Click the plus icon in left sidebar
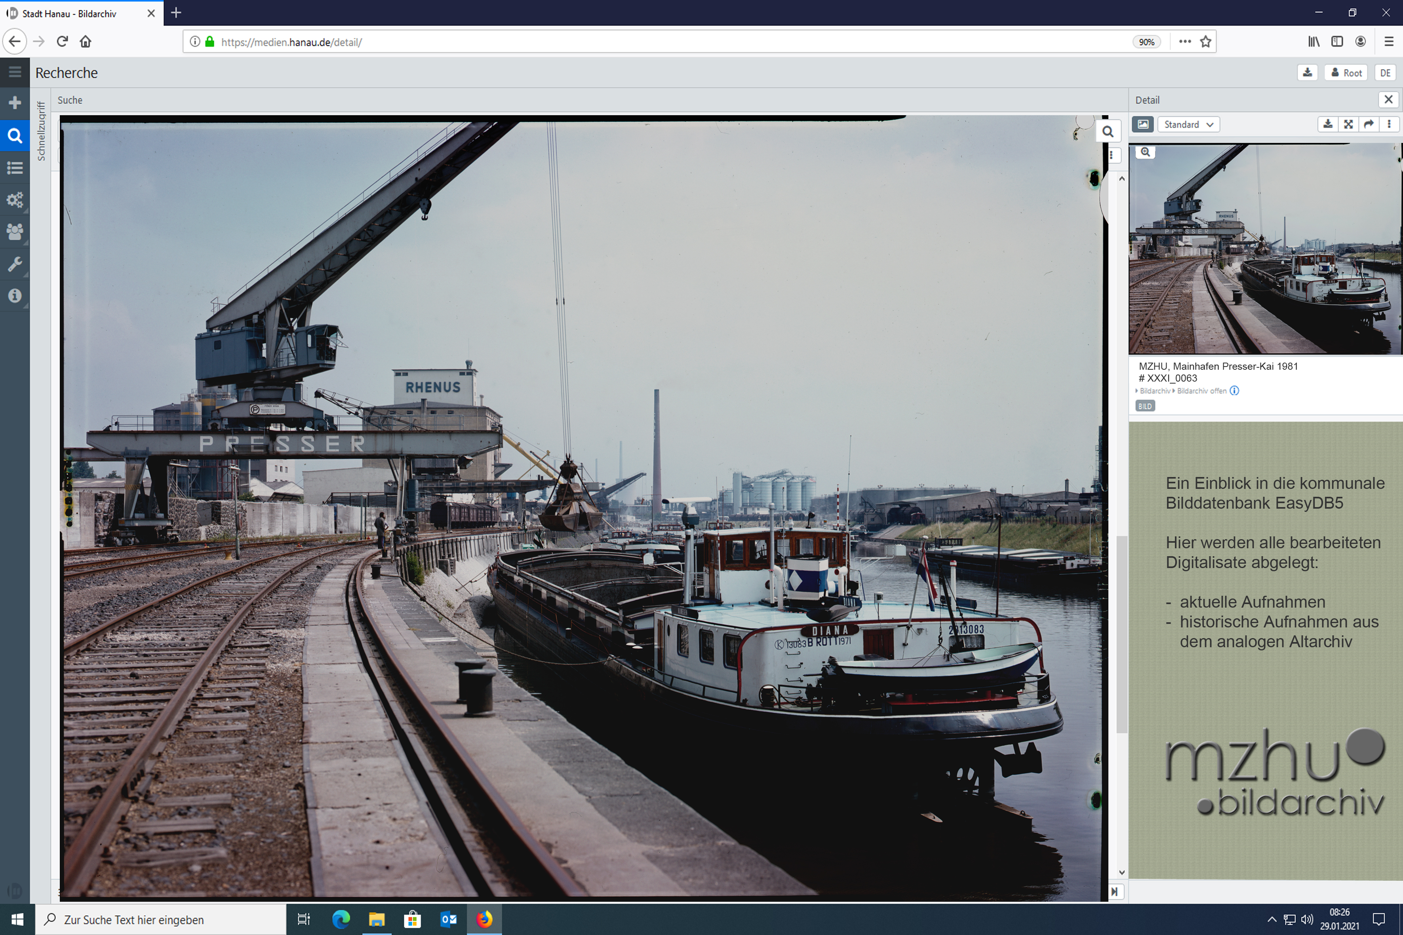Image resolution: width=1403 pixels, height=935 pixels. [x=15, y=103]
